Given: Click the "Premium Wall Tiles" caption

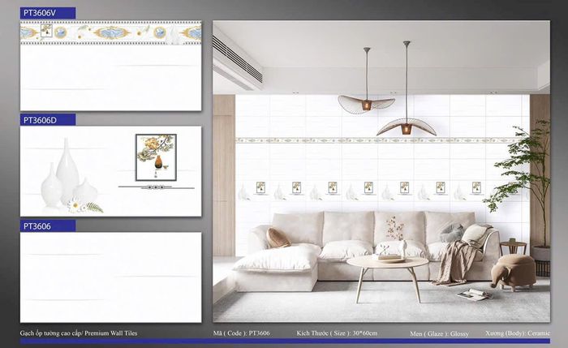Looking at the screenshot, I should 111,333.
